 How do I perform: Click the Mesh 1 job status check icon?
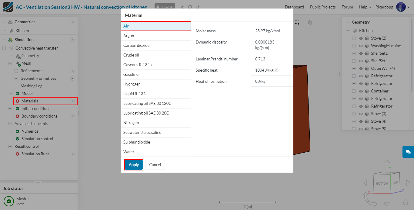(9, 201)
